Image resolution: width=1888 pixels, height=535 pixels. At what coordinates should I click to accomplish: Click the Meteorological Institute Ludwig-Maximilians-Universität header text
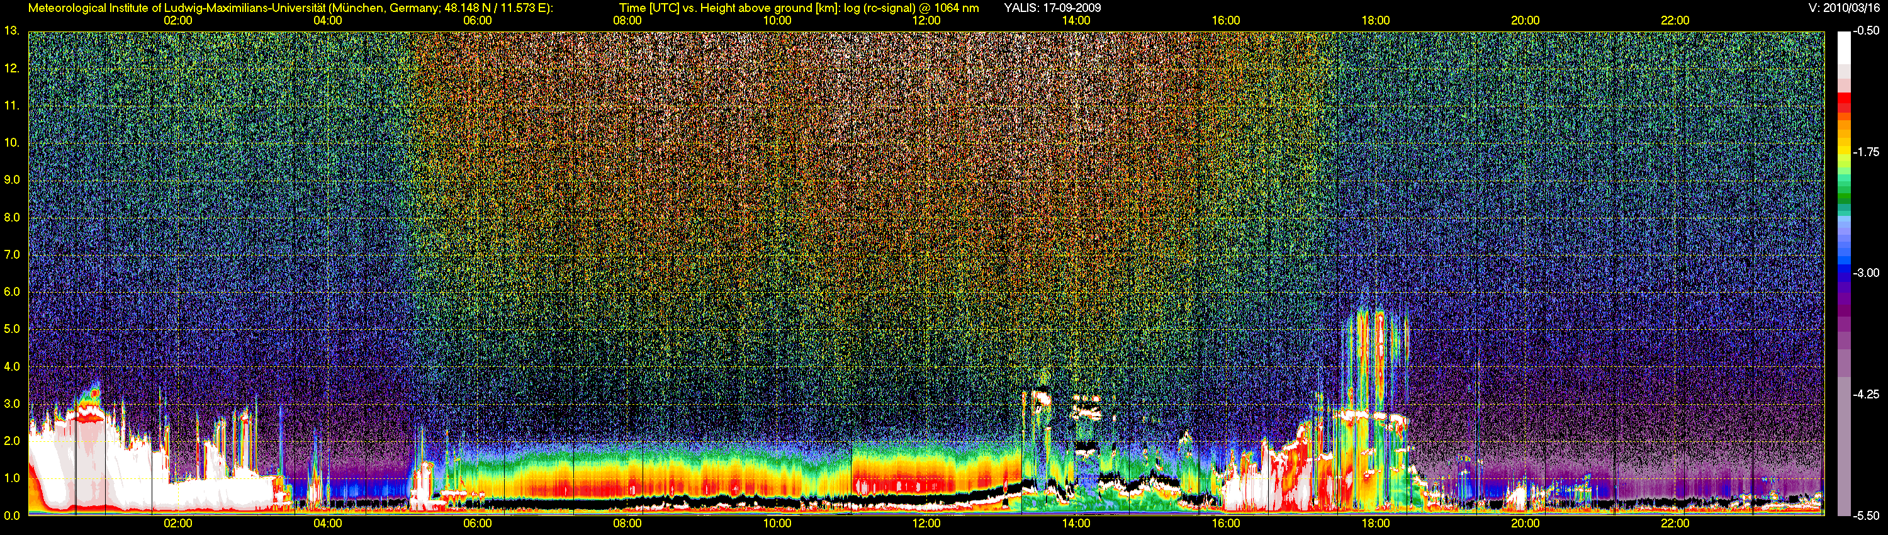pyautogui.click(x=290, y=8)
